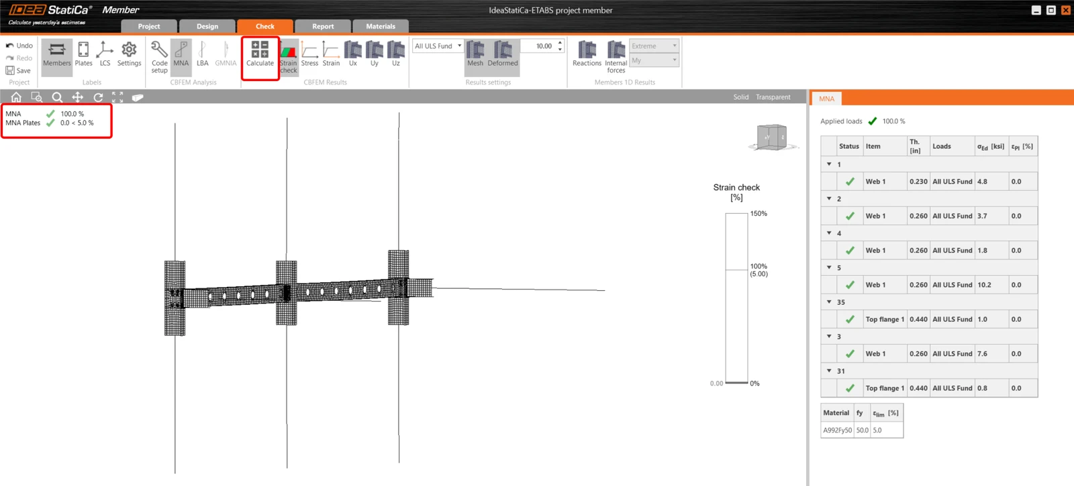1074x486 pixels.
Task: Collapse member 1 group in table
Action: pos(829,164)
